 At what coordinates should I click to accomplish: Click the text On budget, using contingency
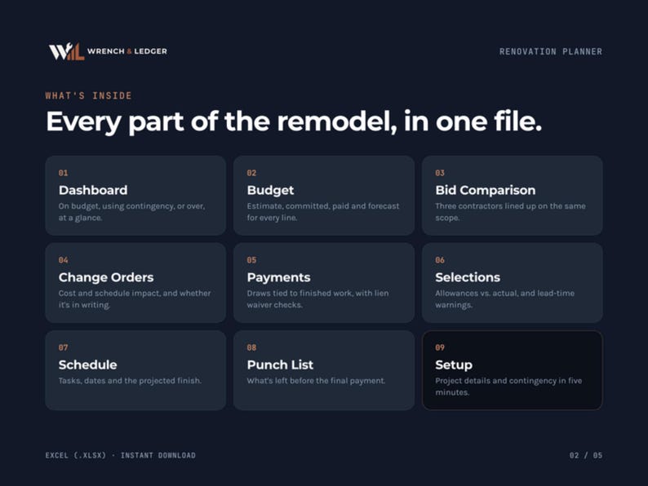(x=132, y=212)
